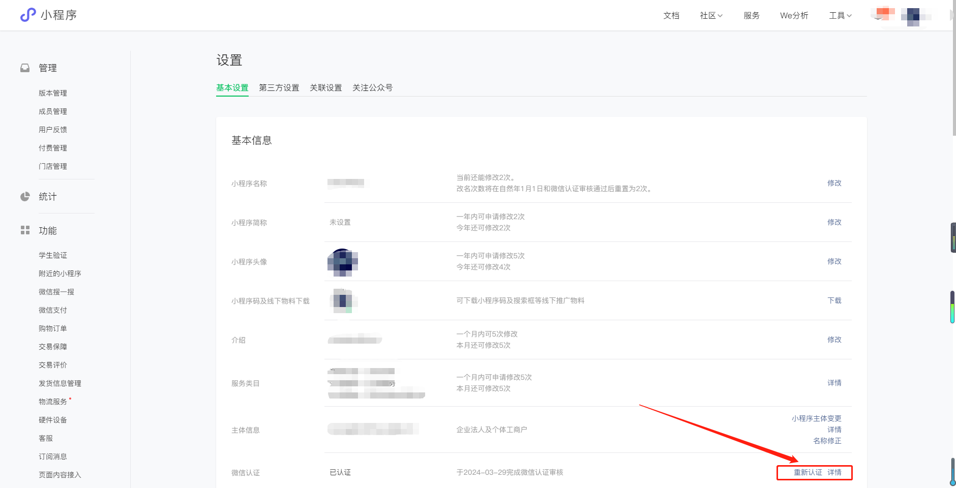Open 小程序主体变更 link
This screenshot has width=956, height=488.
point(816,418)
